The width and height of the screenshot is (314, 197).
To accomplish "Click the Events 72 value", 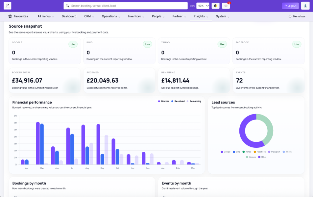I will (239, 80).
